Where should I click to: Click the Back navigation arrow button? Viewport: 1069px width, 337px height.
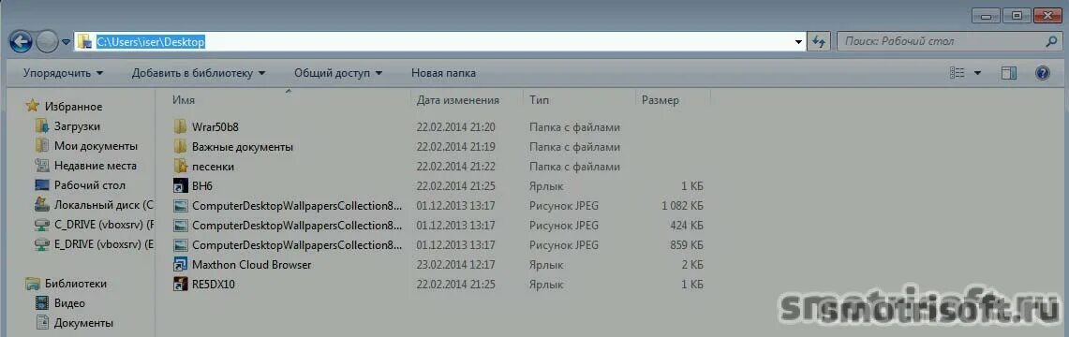[21, 42]
